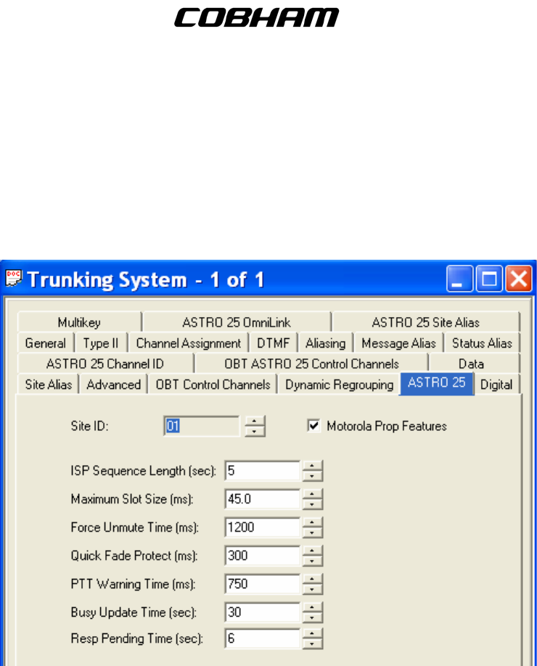The width and height of the screenshot is (537, 666).
Task: Click the Trunking System window icon
Action: tap(13, 279)
